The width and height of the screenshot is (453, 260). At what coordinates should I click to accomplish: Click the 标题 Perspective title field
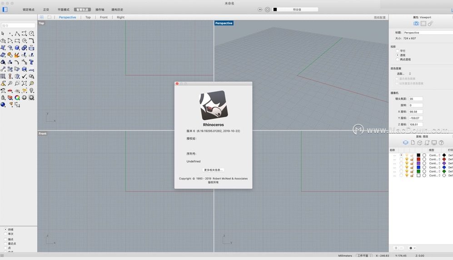click(428, 33)
